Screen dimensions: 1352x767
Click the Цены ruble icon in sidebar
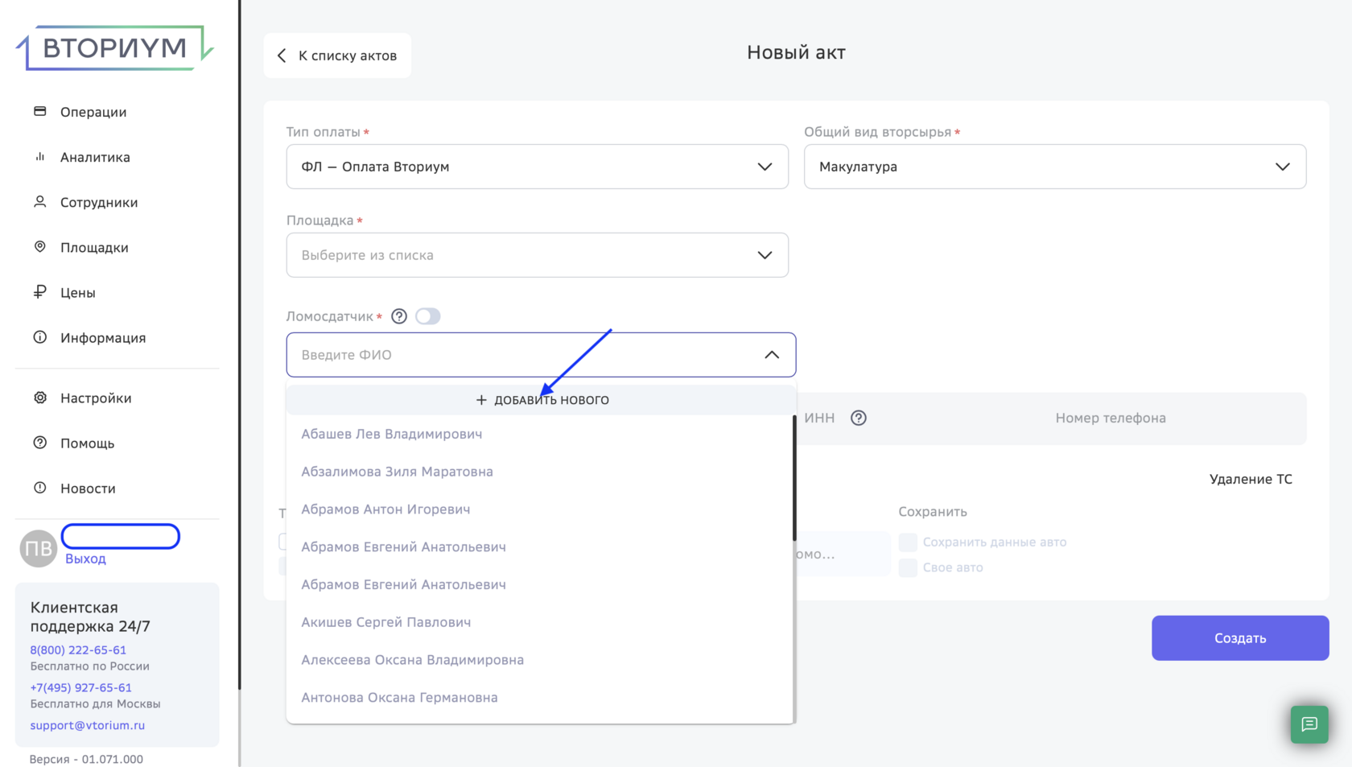coord(40,292)
